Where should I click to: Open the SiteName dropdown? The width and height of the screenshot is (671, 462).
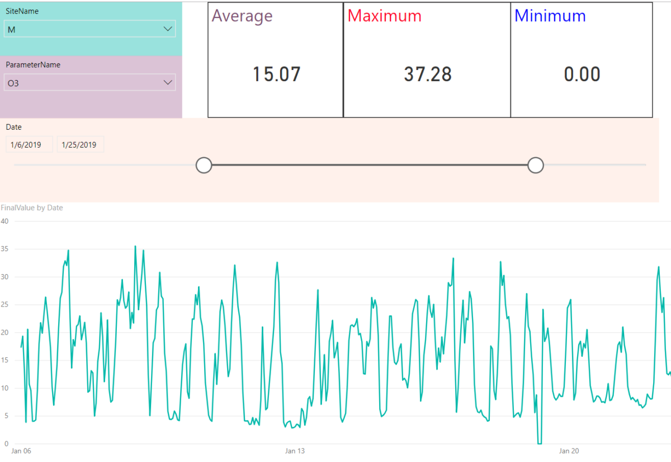click(89, 29)
